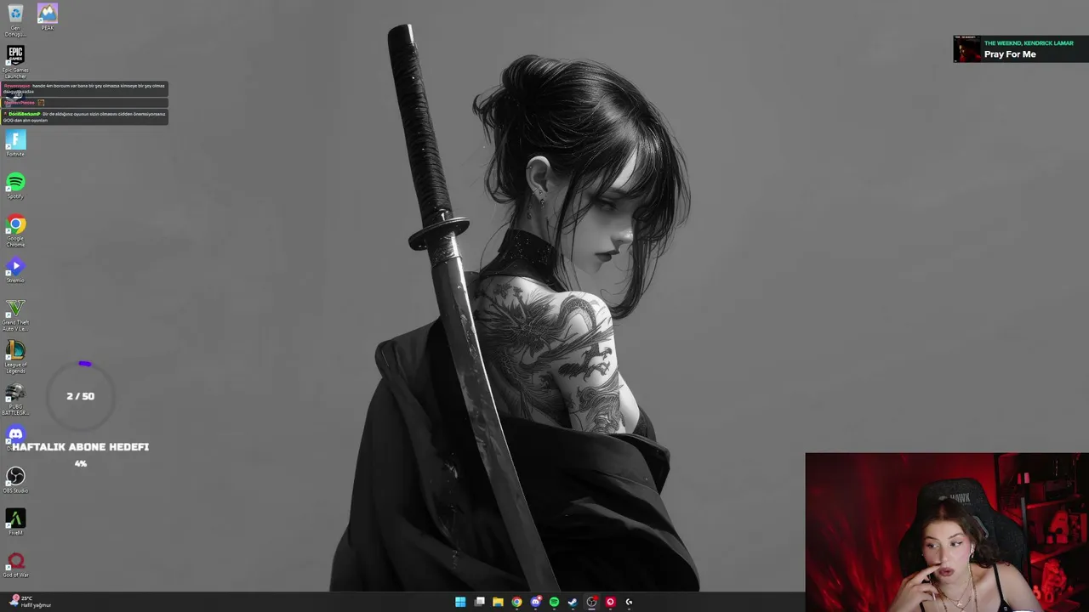Switch to Chrome on the taskbar
The width and height of the screenshot is (1089, 612).
(516, 602)
